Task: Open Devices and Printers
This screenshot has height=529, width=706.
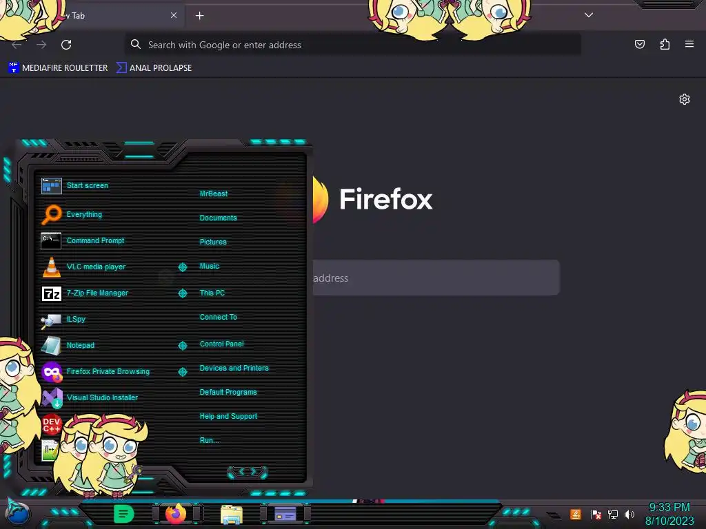Action: point(234,368)
